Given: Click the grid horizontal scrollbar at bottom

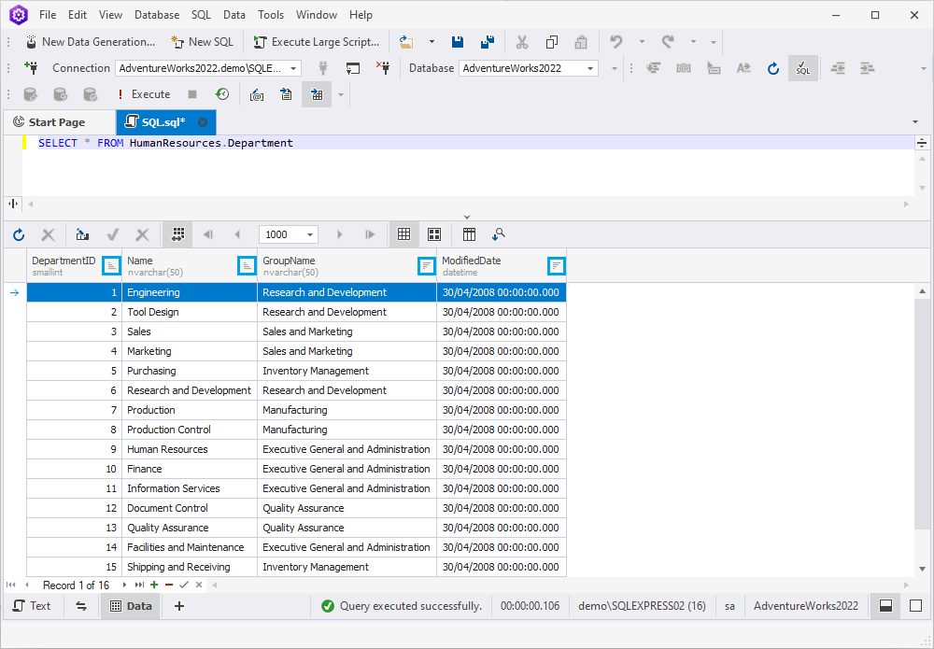Looking at the screenshot, I should point(559,585).
